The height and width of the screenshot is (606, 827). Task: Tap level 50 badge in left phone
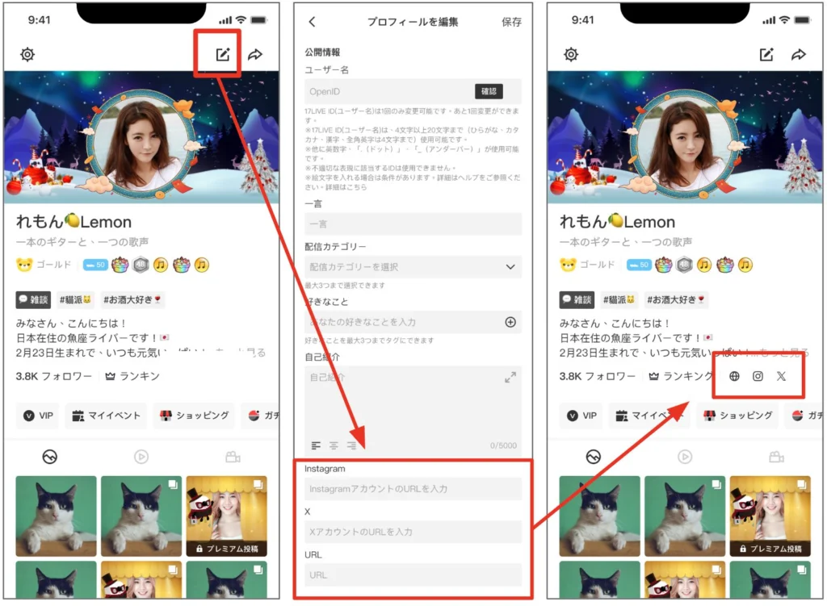[x=95, y=265]
